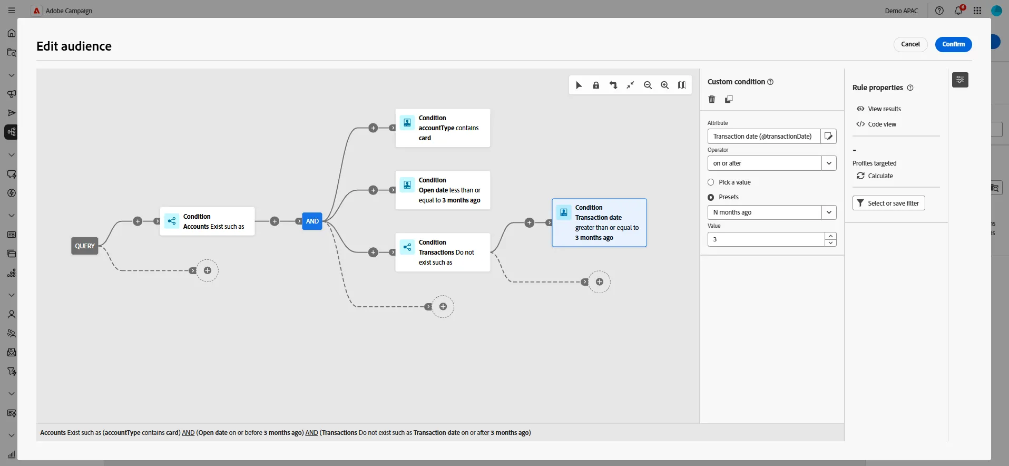Click the Value input field showing 3

[x=766, y=239]
